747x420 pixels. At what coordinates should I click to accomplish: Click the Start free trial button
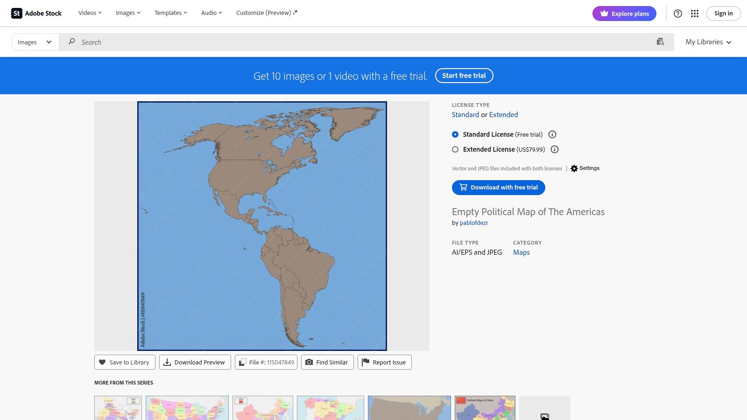(x=464, y=76)
